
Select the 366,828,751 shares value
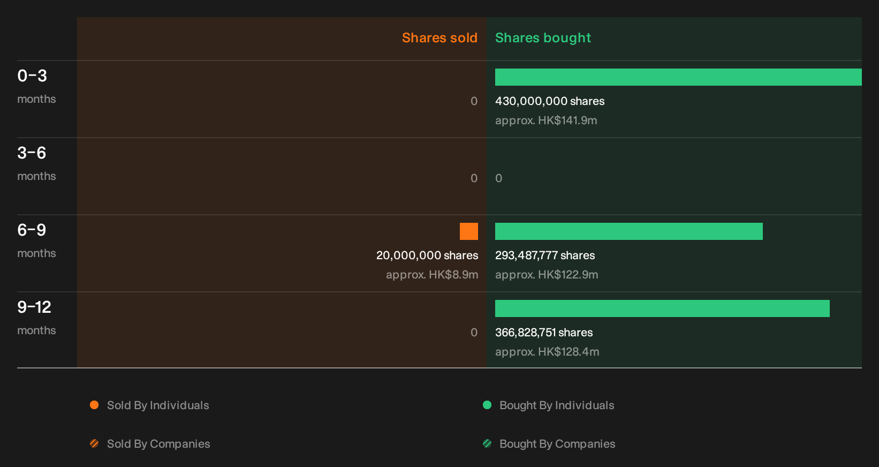[x=544, y=333]
